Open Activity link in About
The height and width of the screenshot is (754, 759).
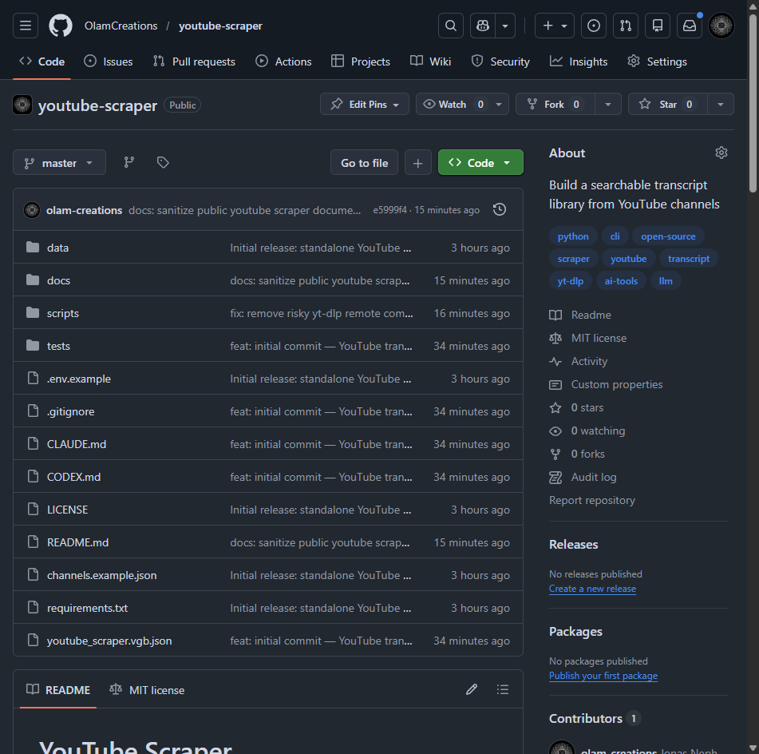(579, 362)
